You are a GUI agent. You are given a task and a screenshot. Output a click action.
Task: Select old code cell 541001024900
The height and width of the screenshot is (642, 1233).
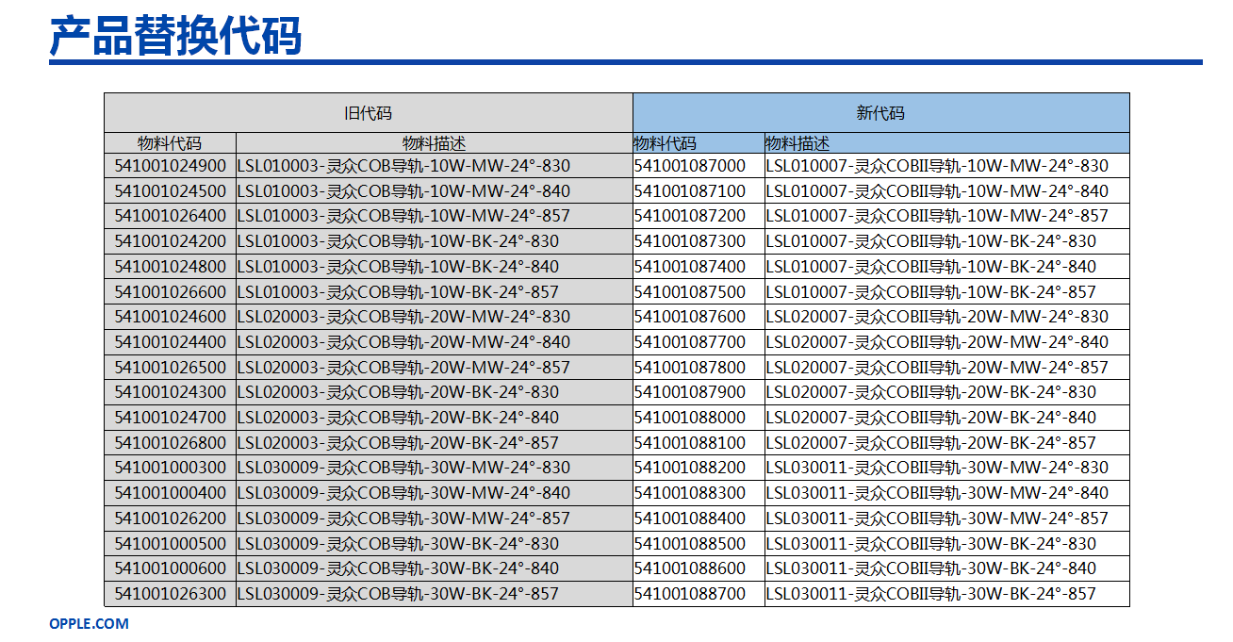tap(171, 166)
